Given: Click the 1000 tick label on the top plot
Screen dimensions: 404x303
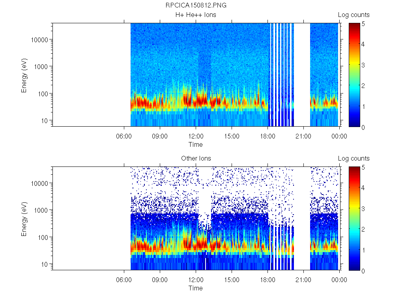Looking at the screenshot, I should 41,67.
